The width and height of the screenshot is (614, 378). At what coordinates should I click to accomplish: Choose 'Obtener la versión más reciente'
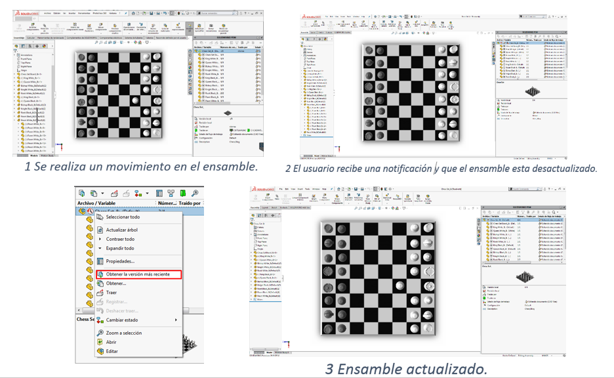(139, 274)
